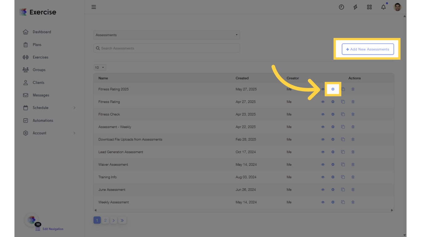Open the Assessments type dropdown

(166, 35)
